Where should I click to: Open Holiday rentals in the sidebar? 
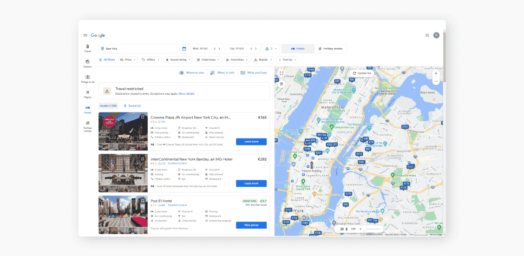(88, 127)
